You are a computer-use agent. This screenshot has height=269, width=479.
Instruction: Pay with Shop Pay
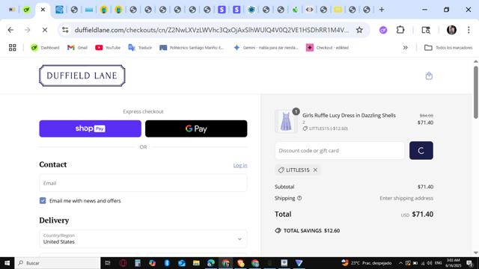[90, 129]
